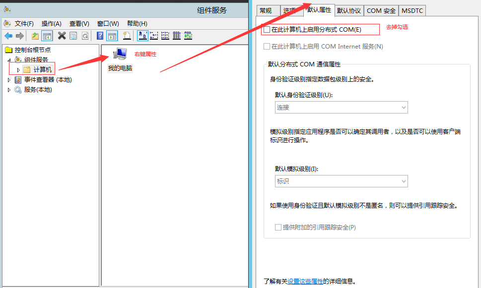Open the 默认身份验证级别 dropdown
The height and width of the screenshot is (288, 481).
pos(341,107)
